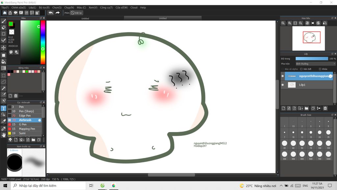The height and width of the screenshot is (190, 337).
Task: Open the Chỉnh sửa(E) menu
Action: 19,8
